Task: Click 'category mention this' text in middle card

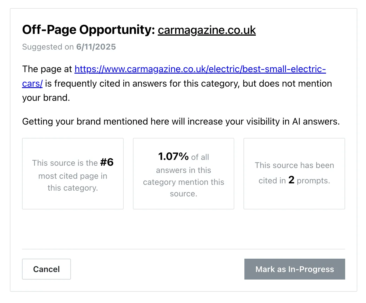Action: pyautogui.click(x=184, y=182)
